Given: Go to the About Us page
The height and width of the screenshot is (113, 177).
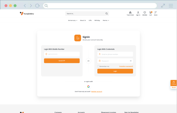Looking at the screenshot, I should point(83,20).
